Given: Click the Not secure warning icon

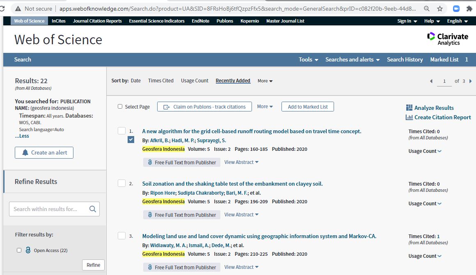Looking at the screenshot, I should (18, 9).
